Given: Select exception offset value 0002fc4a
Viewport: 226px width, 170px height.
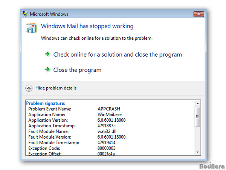Looking at the screenshot, I should pos(106,153).
